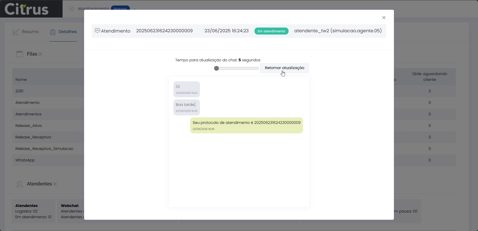
Task: Click the Citrus logo
Action: point(27,9)
